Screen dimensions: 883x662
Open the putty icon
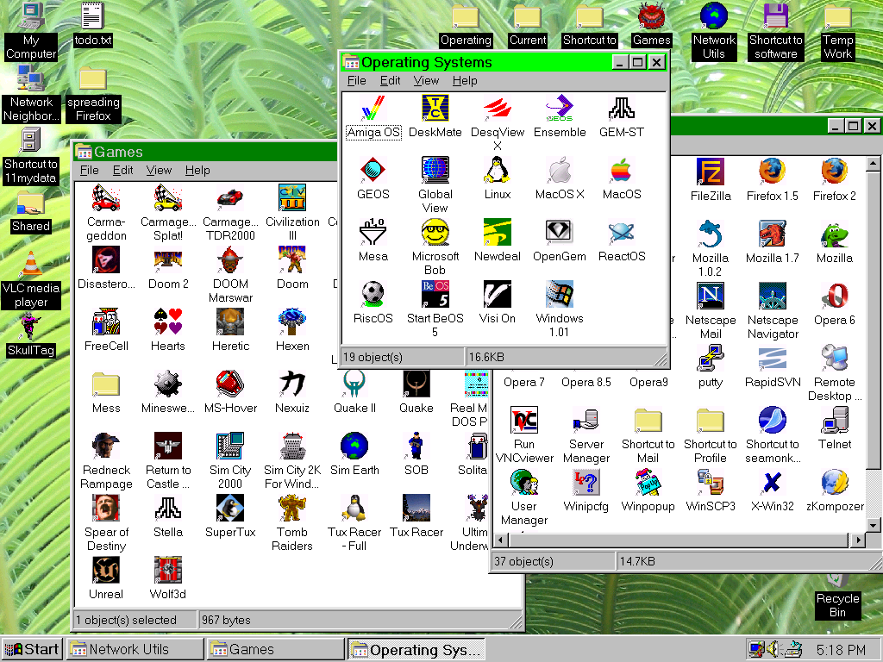(x=710, y=357)
